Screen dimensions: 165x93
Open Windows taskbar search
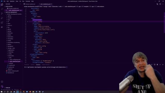pyautogui.click(x=5, y=92)
